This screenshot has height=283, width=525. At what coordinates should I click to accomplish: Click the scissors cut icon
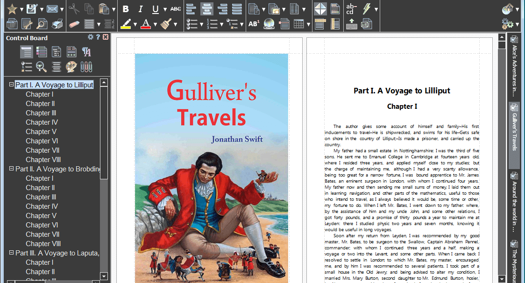pyautogui.click(x=74, y=9)
